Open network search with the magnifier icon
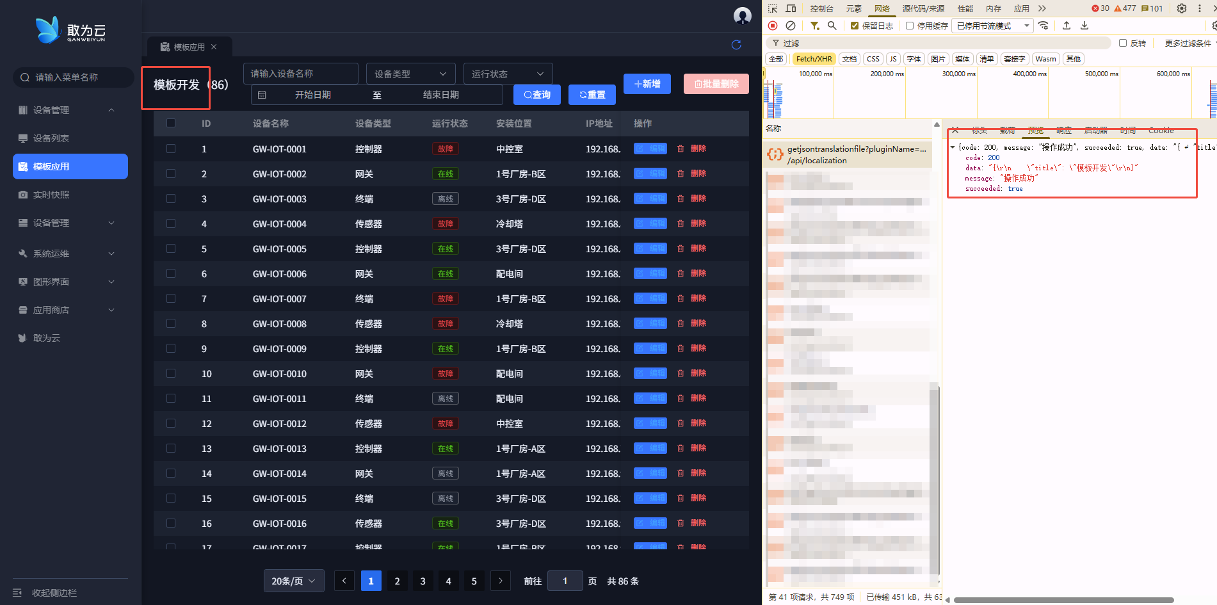This screenshot has width=1217, height=605. pyautogui.click(x=832, y=26)
